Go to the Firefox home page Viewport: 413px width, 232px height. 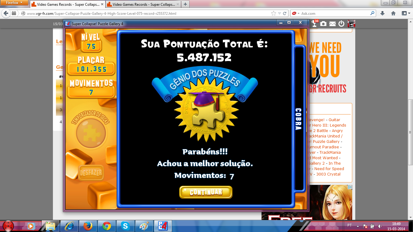pos(393,13)
